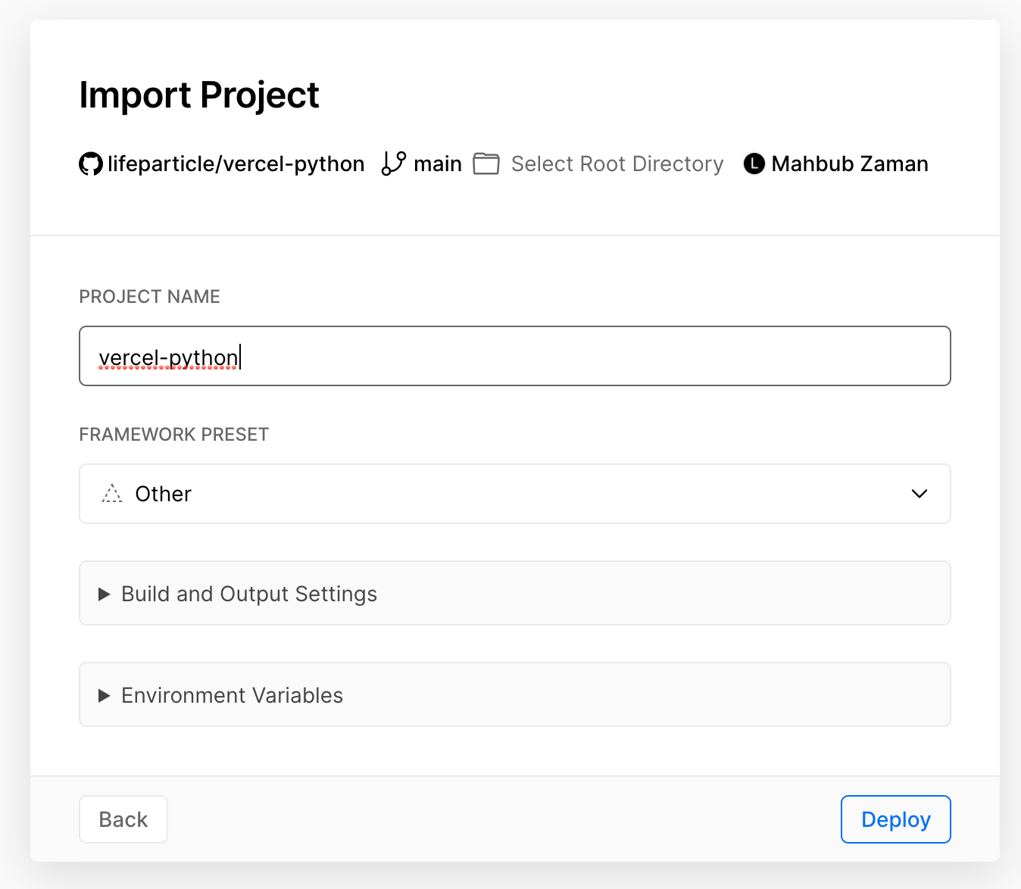The height and width of the screenshot is (889, 1021).
Task: Click the Framework Preset chevron arrow
Action: (x=920, y=494)
